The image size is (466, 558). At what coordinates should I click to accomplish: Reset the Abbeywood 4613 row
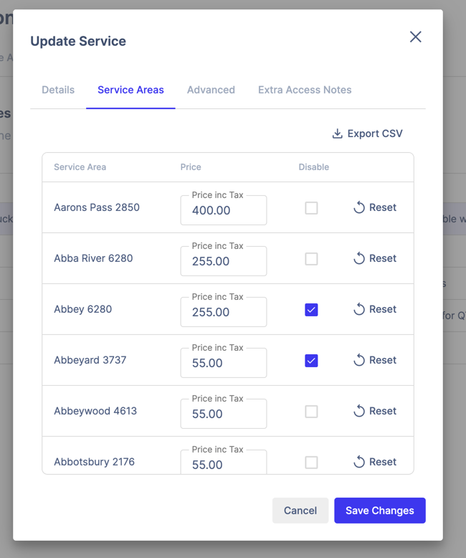[x=374, y=411]
